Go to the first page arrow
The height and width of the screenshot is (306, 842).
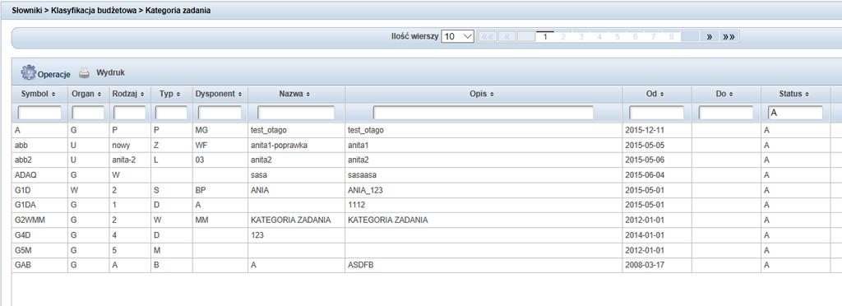coord(487,36)
